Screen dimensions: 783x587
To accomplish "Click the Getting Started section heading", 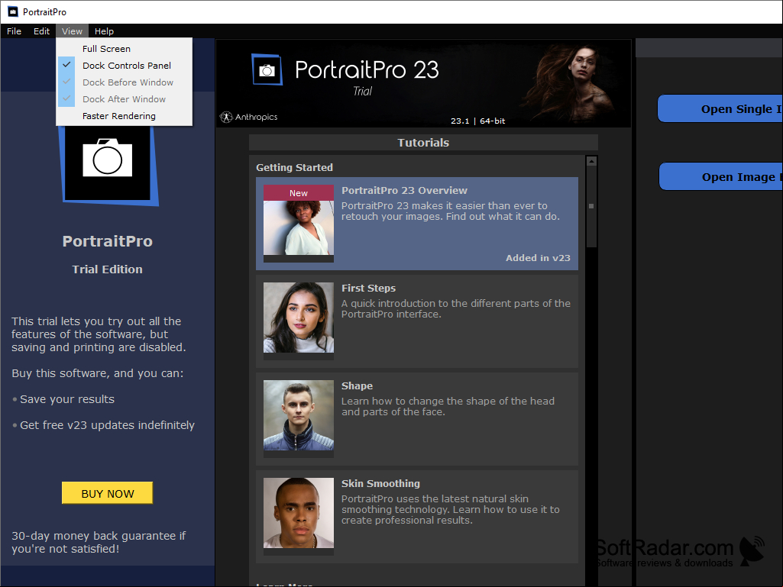I will (x=294, y=168).
